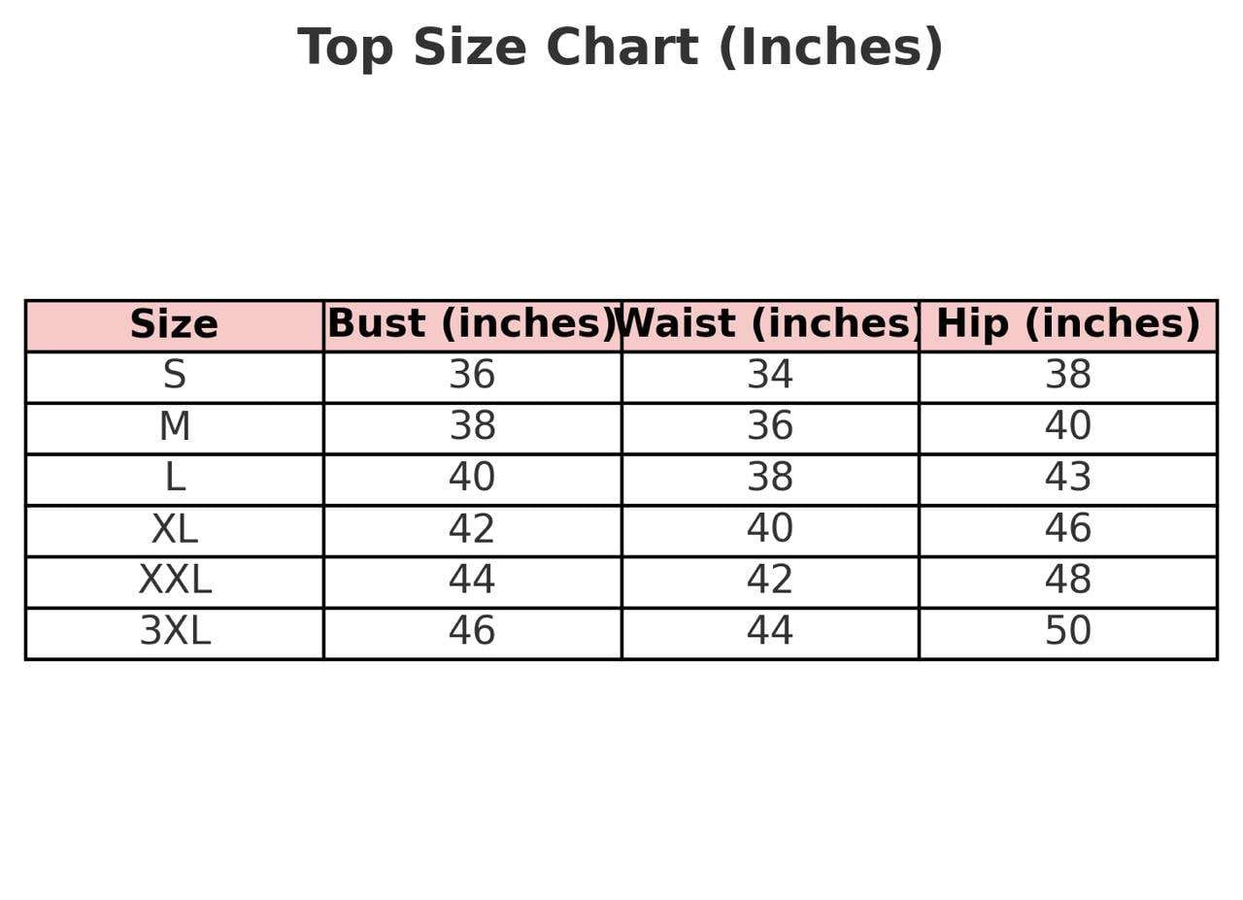Select the waist value 36 for size M
Image resolution: width=1243 pixels, height=900 pixels.
(x=770, y=427)
